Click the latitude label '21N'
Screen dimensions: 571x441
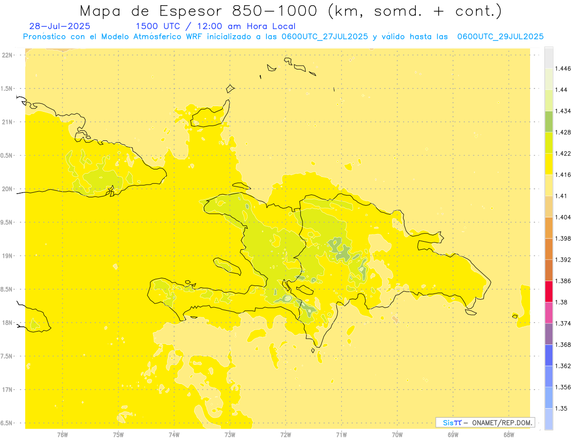pyautogui.click(x=8, y=122)
